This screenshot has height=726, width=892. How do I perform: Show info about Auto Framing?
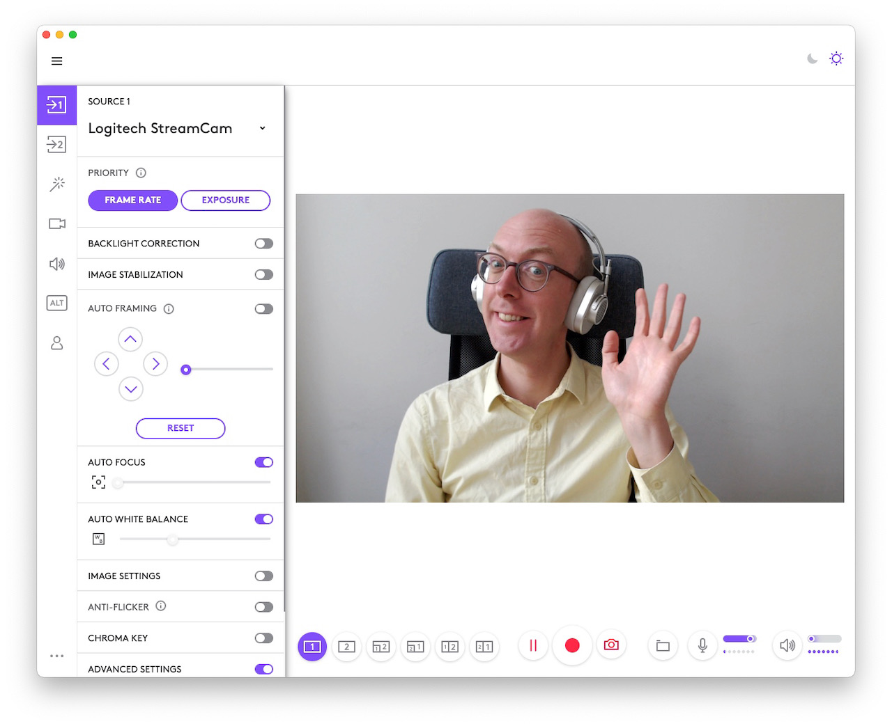(169, 309)
